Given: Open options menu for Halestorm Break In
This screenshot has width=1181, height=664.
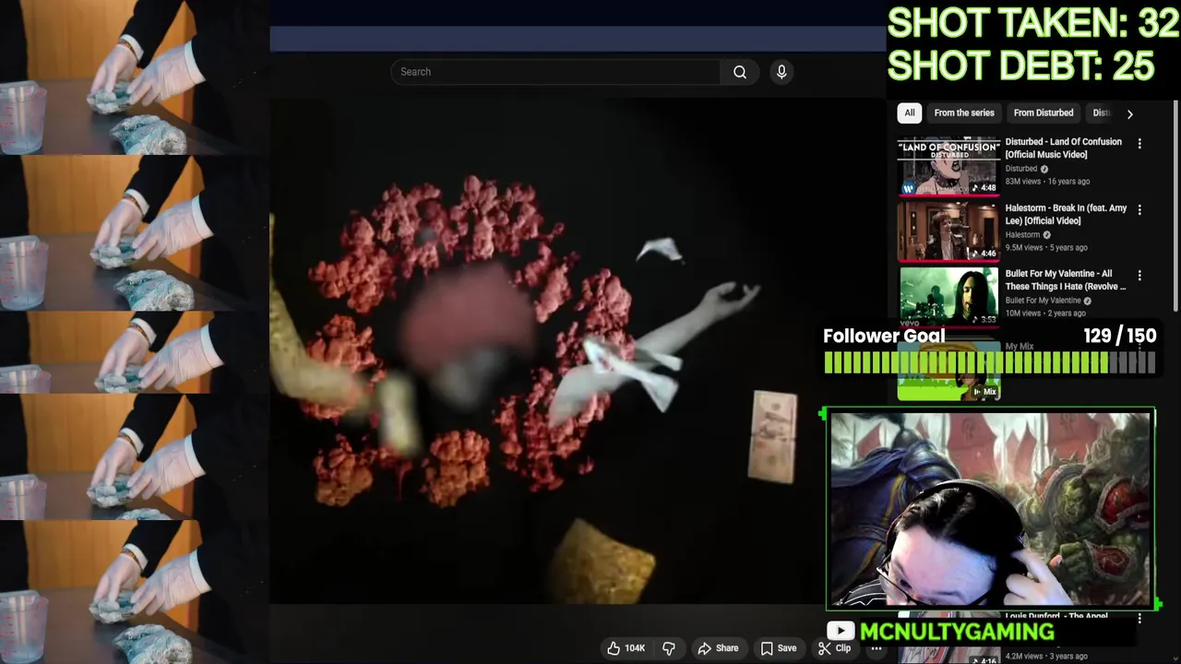Looking at the screenshot, I should (1139, 210).
